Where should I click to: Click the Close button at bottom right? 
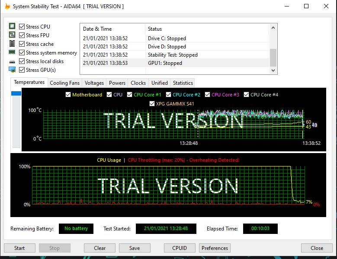[x=317, y=248]
